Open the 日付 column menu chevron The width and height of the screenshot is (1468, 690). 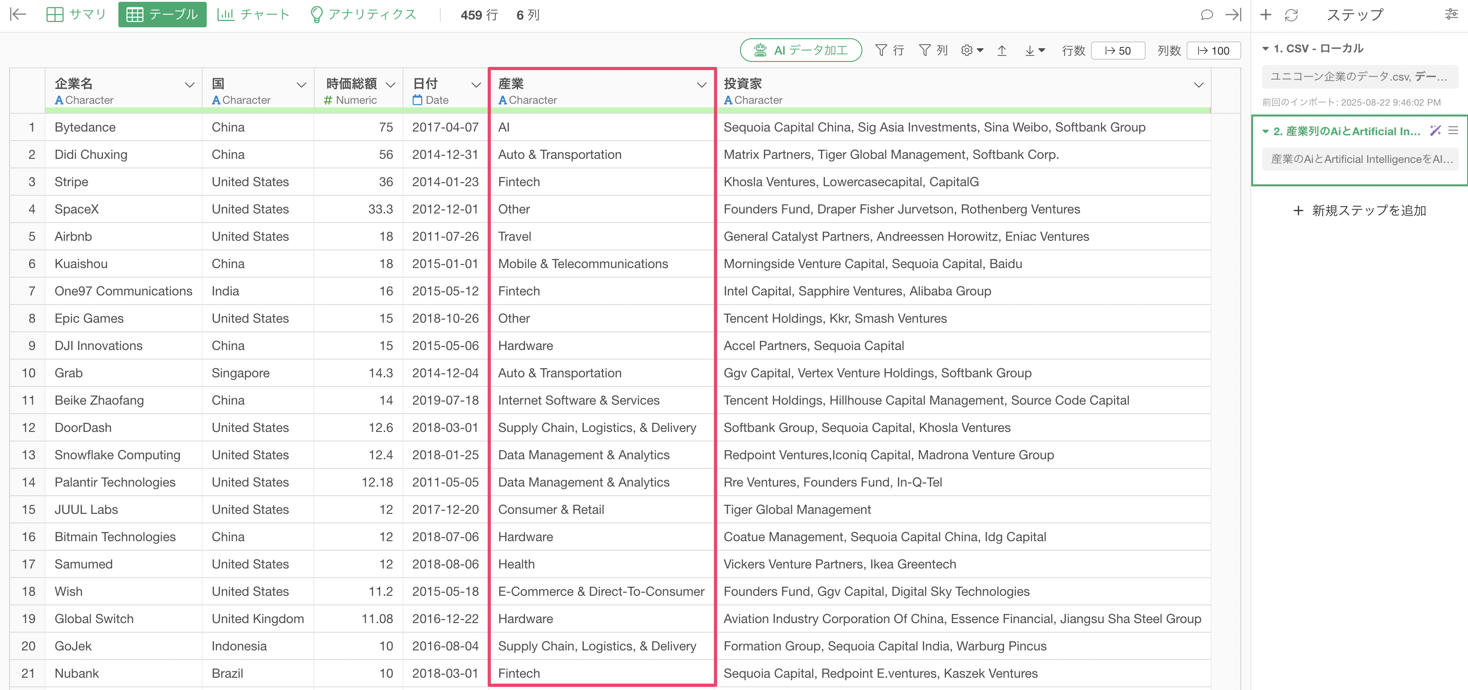[476, 85]
